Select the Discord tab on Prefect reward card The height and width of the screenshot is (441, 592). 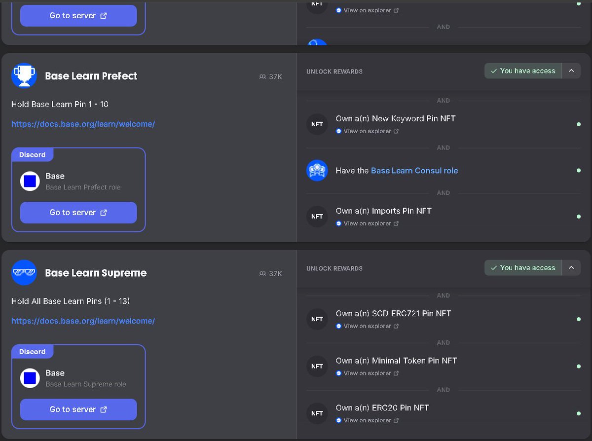33,154
